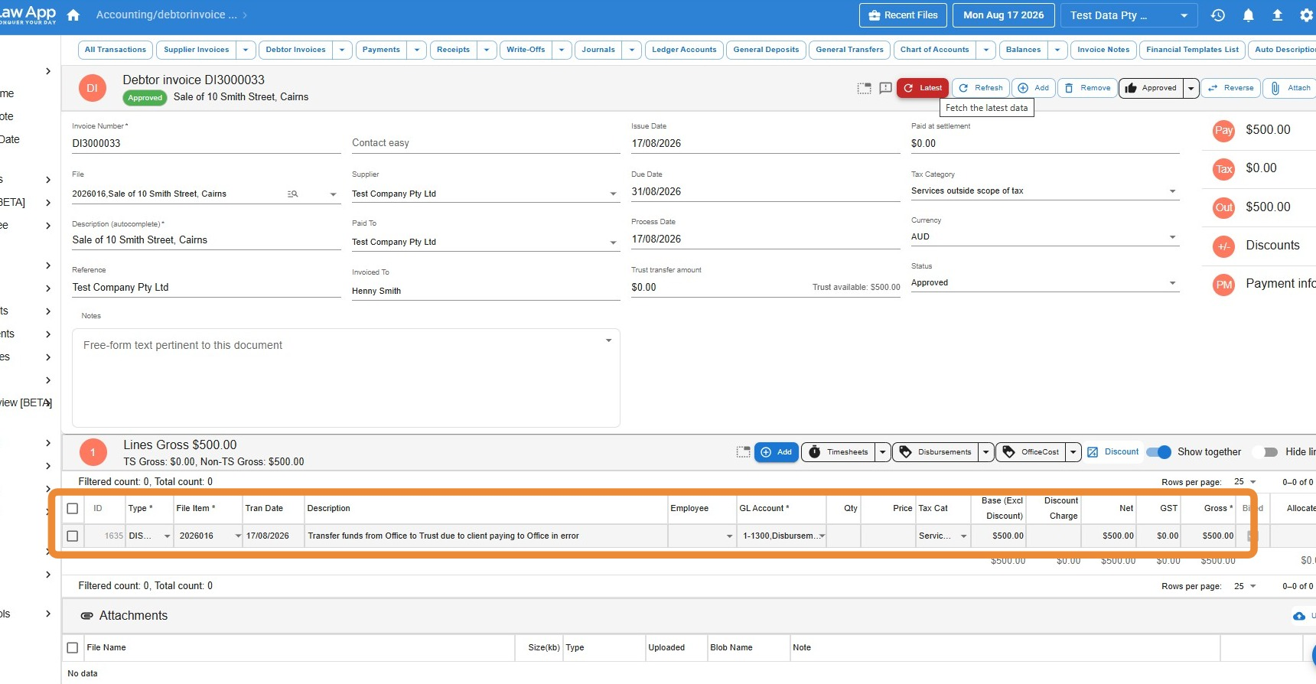The width and height of the screenshot is (1316, 684).
Task: Open the Debtor Invoices tab
Action: pos(296,50)
